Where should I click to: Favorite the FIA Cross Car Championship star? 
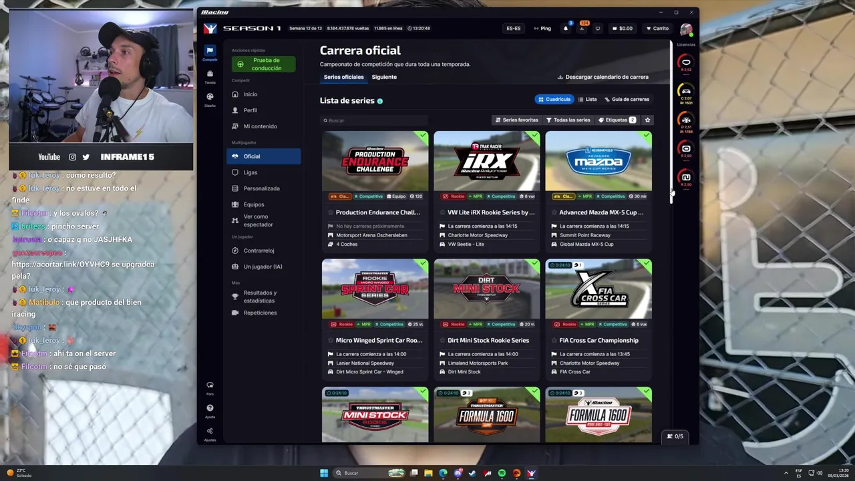tap(554, 340)
